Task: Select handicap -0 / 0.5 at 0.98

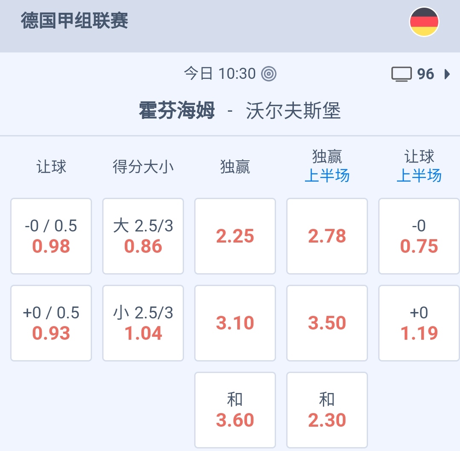Action: coord(51,236)
